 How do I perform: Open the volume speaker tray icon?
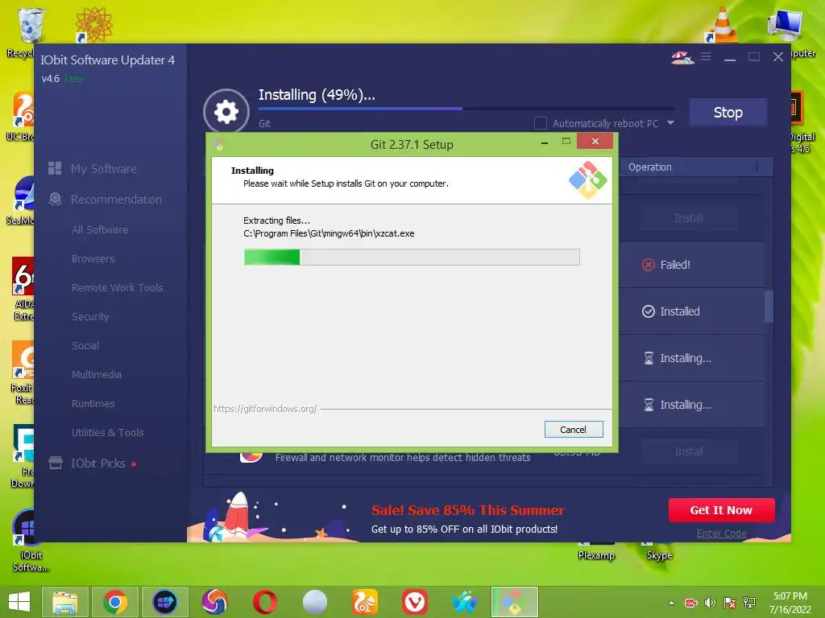click(x=710, y=603)
